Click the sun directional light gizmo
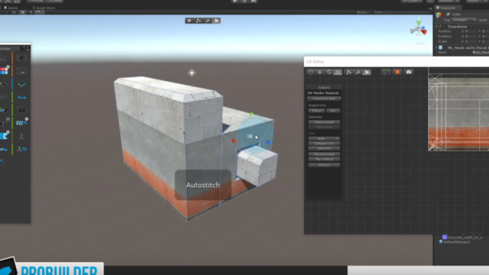This screenshot has width=489, height=275. click(192, 73)
